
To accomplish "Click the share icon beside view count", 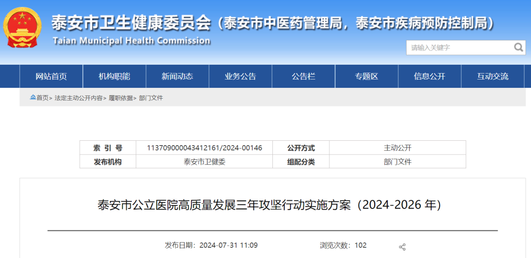I will (402, 247).
